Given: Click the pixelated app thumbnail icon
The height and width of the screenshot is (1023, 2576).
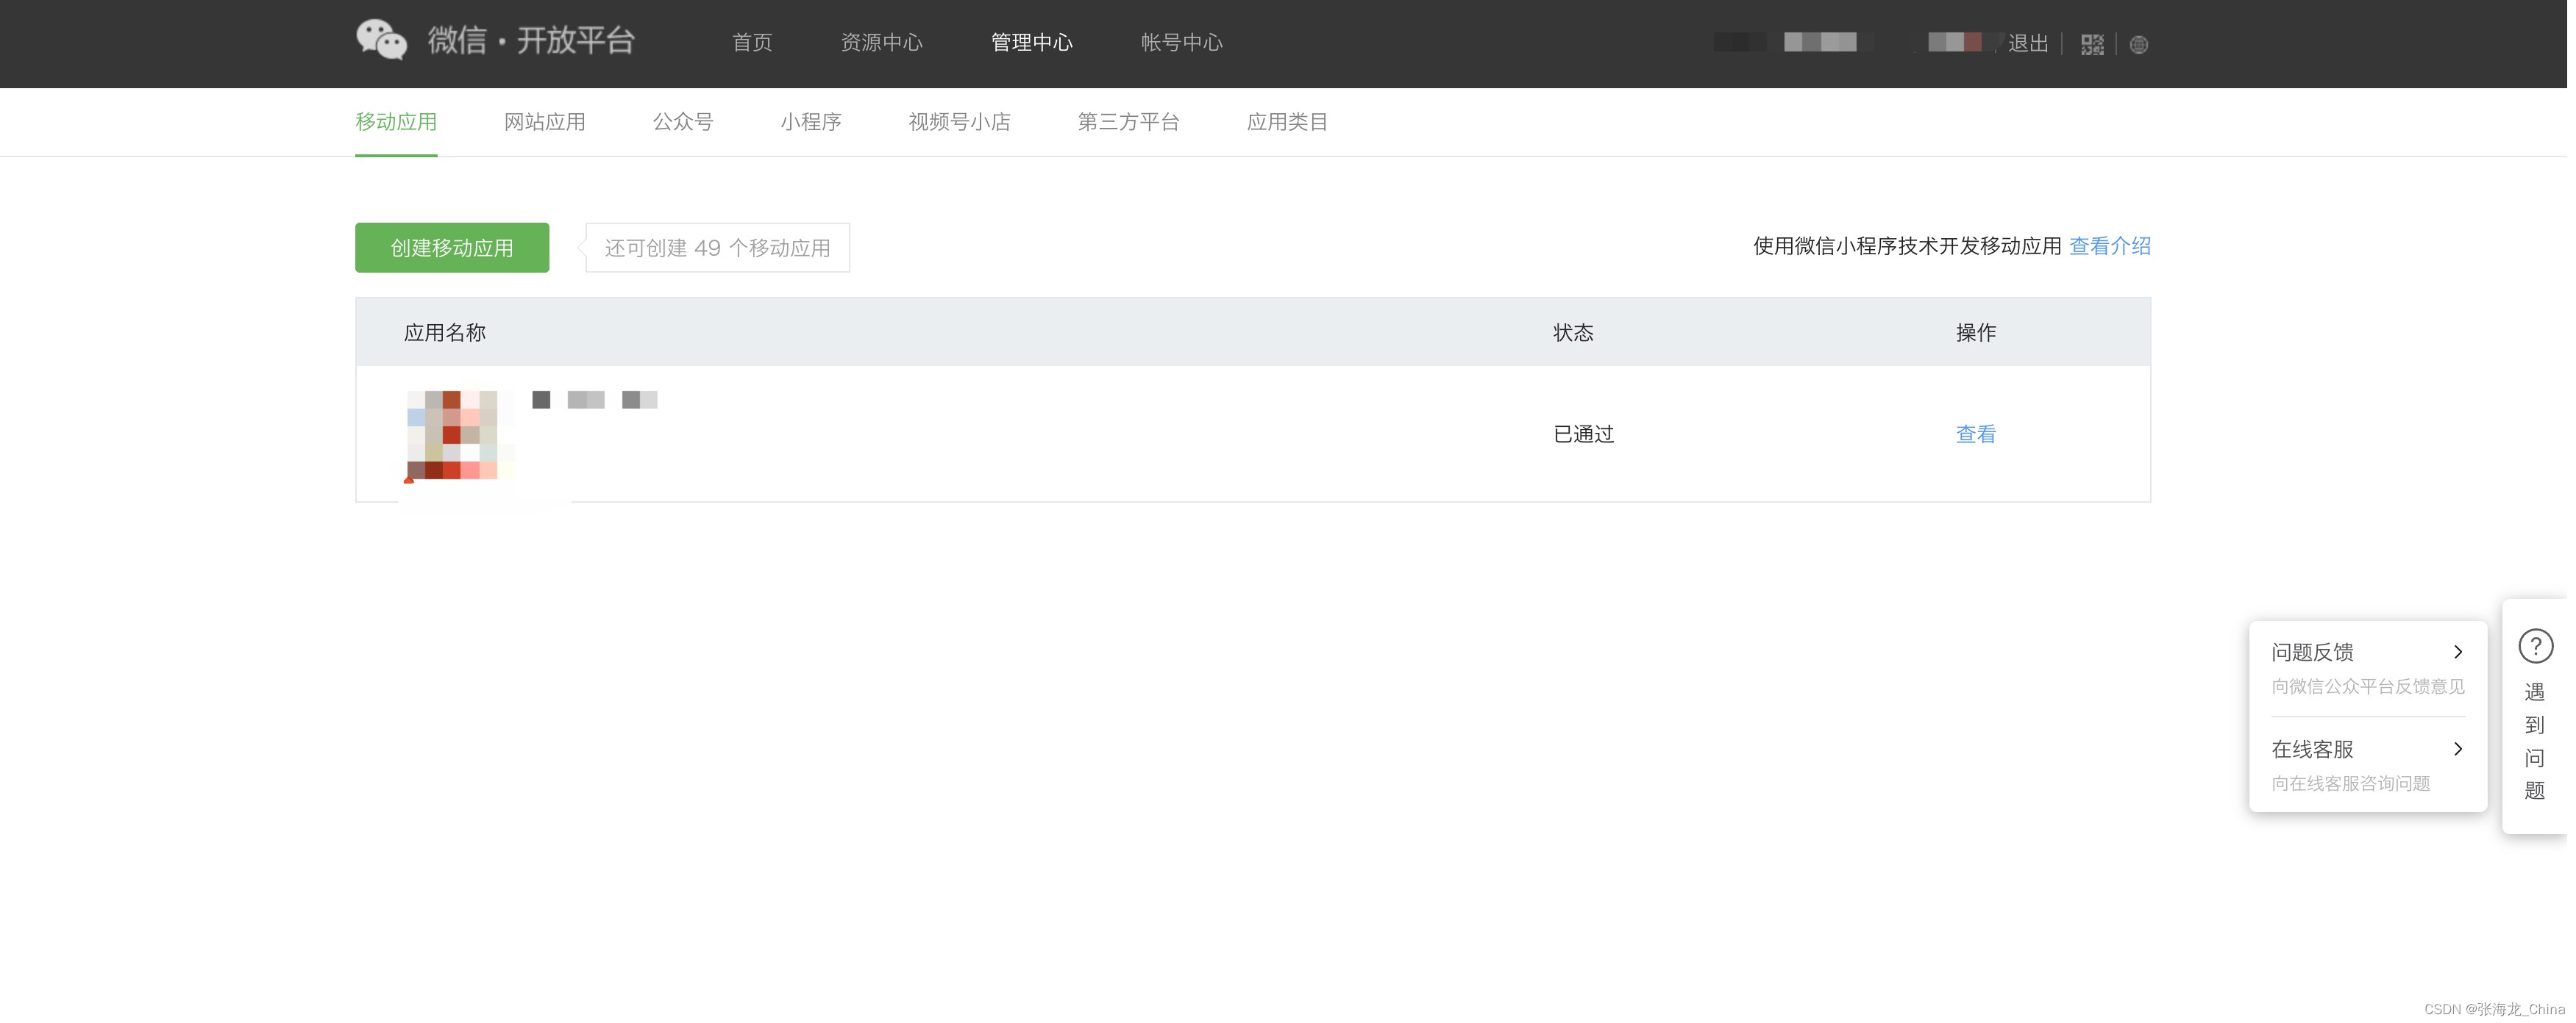Looking at the screenshot, I should 454,434.
